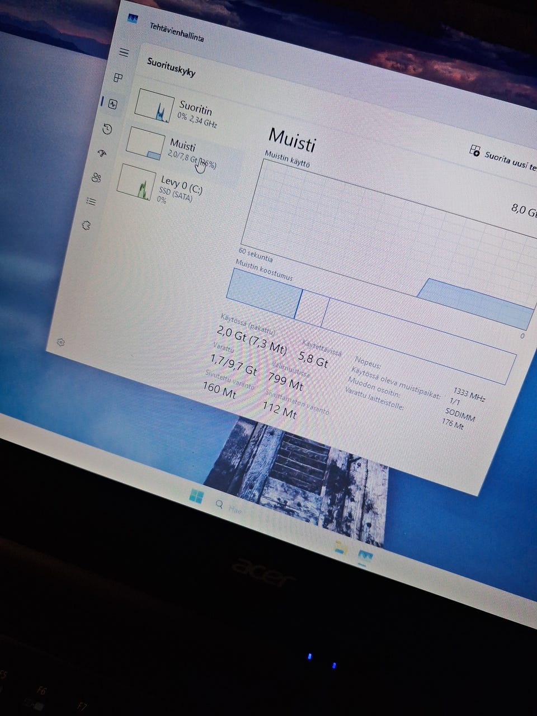Viewport: 537px width, 716px height.
Task: Open File Explorer from the taskbar
Action: [x=341, y=548]
